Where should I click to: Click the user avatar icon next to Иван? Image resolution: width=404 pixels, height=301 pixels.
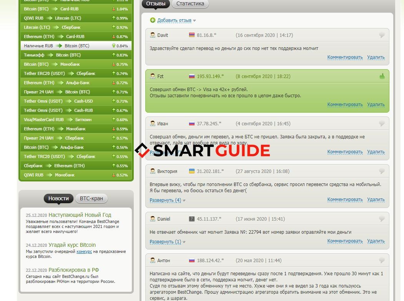pyautogui.click(x=153, y=123)
